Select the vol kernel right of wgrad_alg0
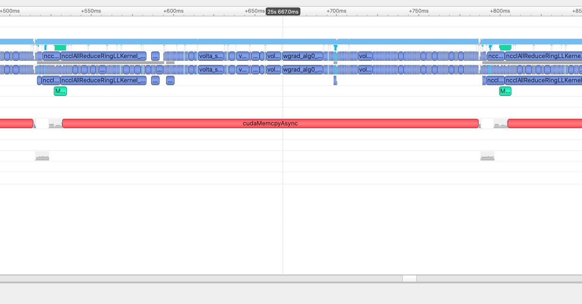 point(365,56)
